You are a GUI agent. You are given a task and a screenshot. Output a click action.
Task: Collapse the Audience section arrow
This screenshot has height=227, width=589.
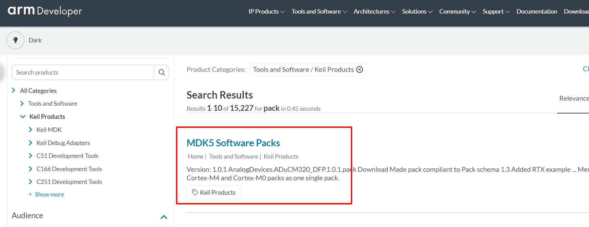point(164,217)
